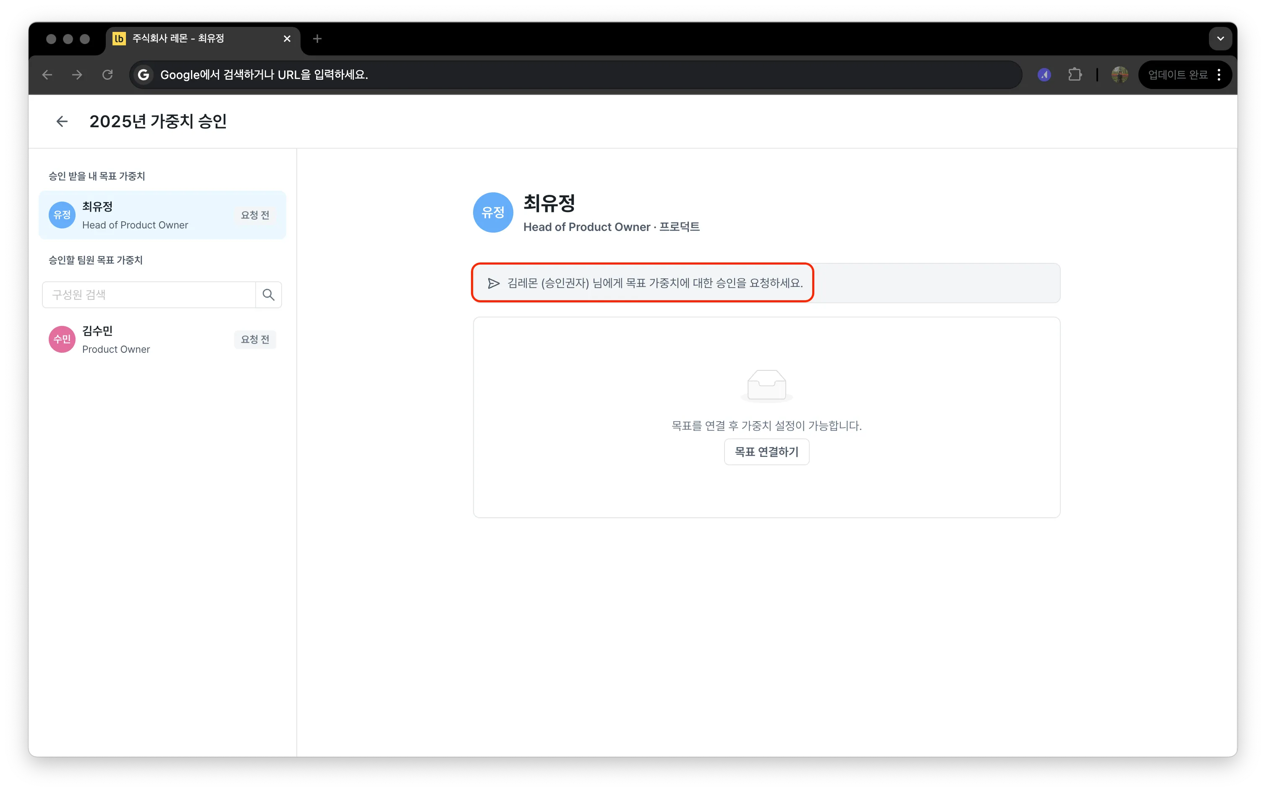Image resolution: width=1266 pixels, height=792 pixels.
Task: Click the browser back navigation arrow
Action: (47, 75)
